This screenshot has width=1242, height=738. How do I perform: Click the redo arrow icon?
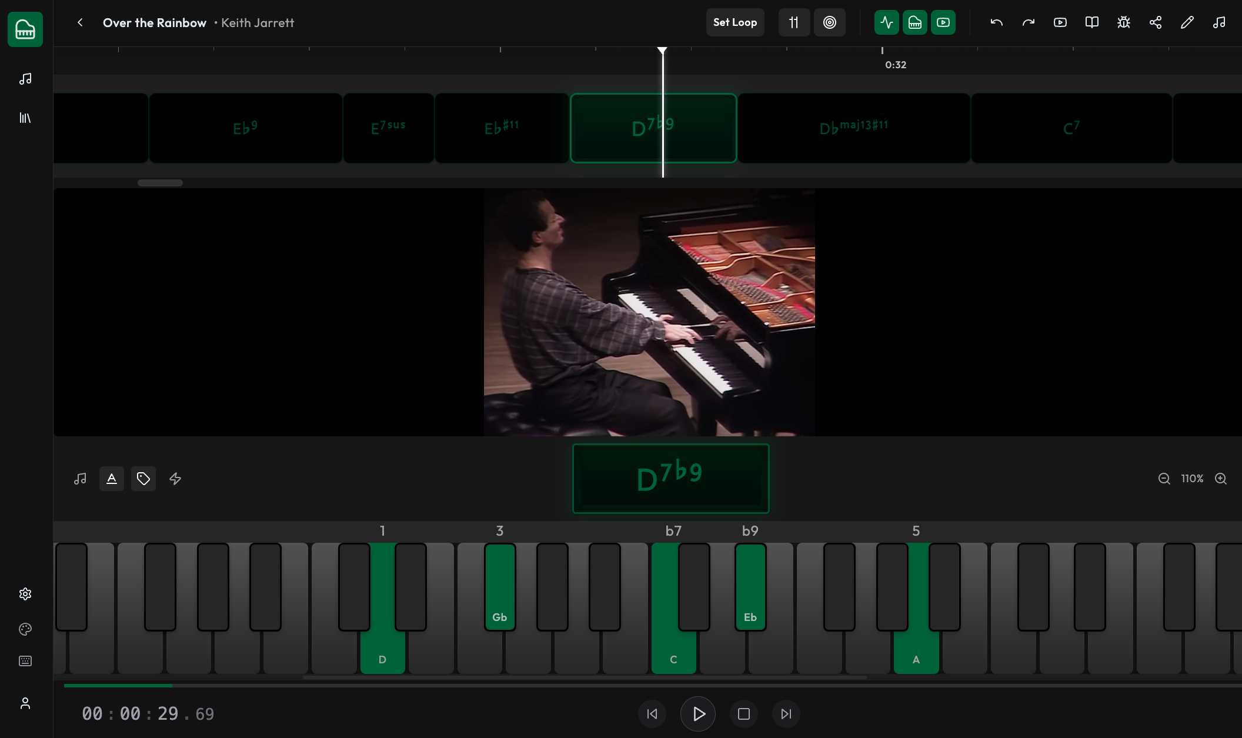coord(1028,22)
